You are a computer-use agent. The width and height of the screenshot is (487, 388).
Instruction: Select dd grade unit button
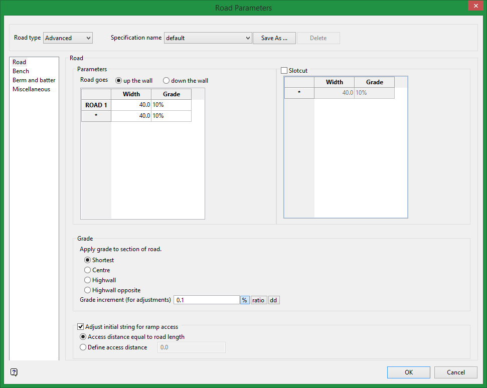273,300
